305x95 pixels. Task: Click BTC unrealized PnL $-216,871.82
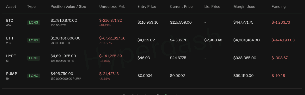tap(111, 20)
